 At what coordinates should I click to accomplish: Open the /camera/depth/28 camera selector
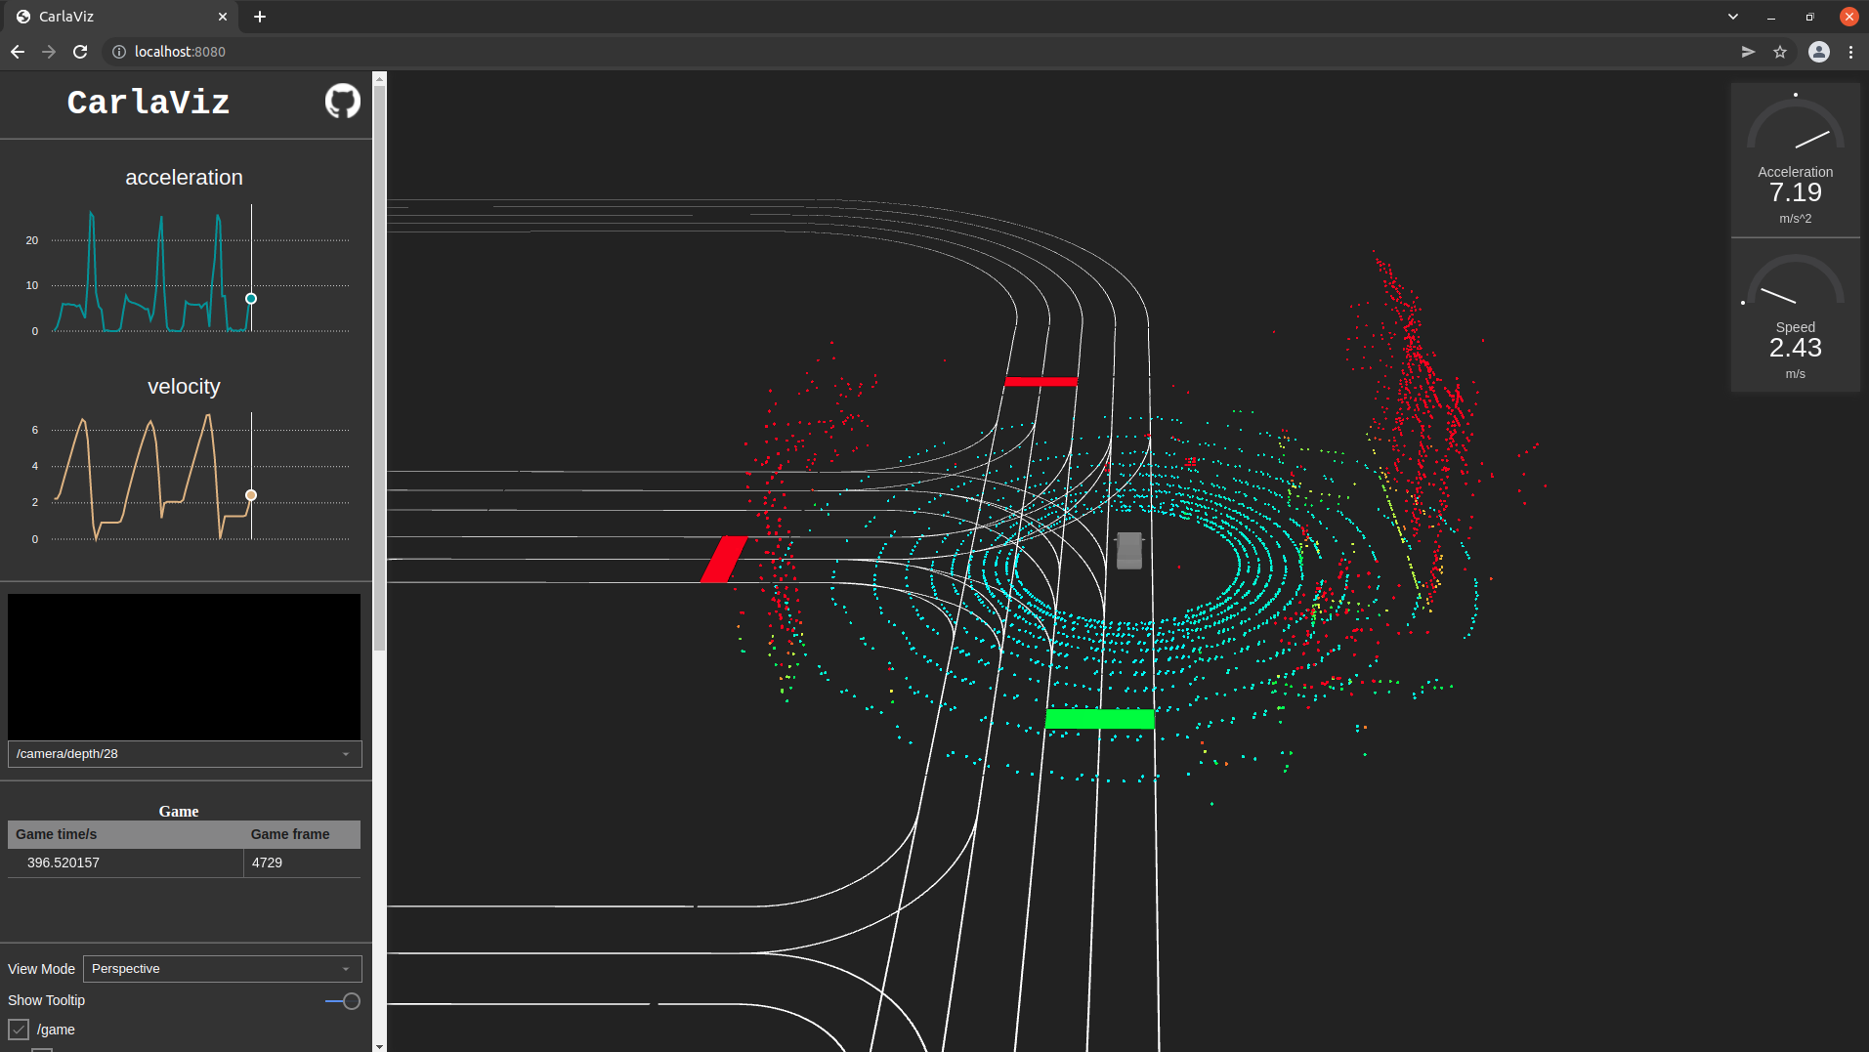point(184,753)
